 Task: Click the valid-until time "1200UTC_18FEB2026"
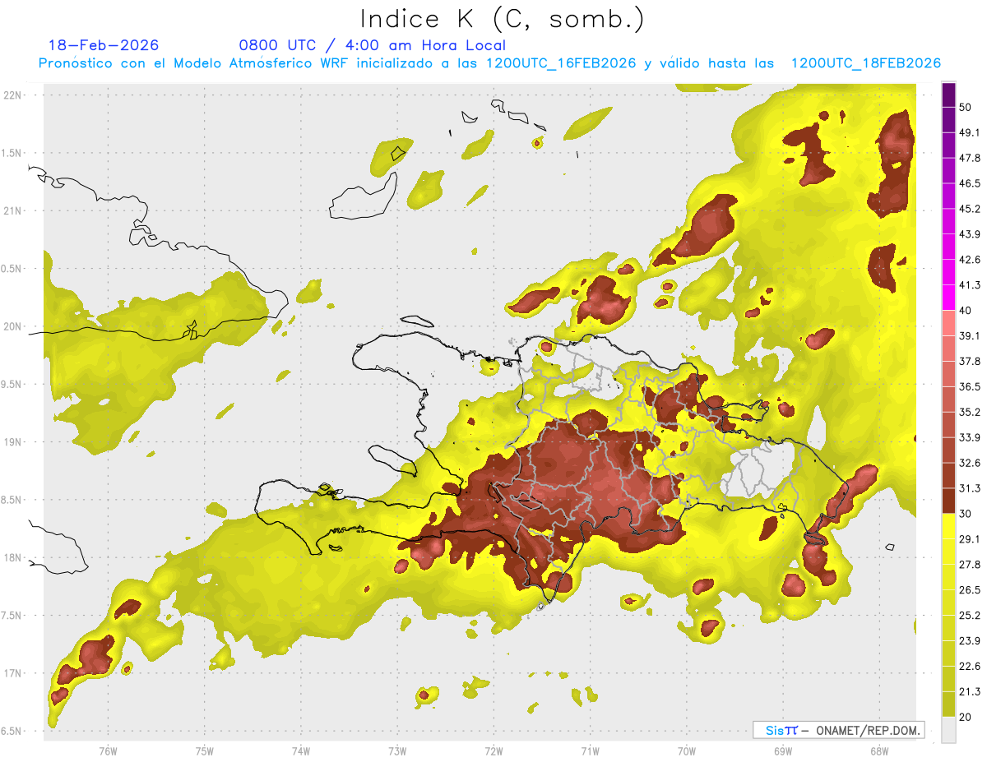pyautogui.click(x=866, y=63)
